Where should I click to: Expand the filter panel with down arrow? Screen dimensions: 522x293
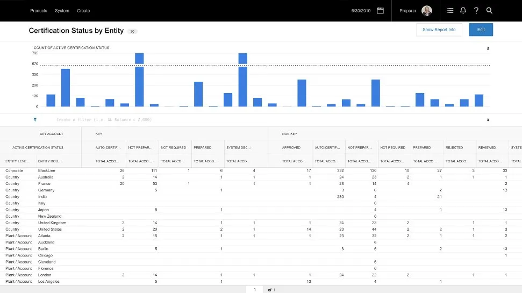[488, 120]
